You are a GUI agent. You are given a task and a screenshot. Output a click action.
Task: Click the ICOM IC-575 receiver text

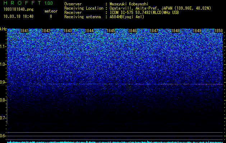tap(144, 13)
